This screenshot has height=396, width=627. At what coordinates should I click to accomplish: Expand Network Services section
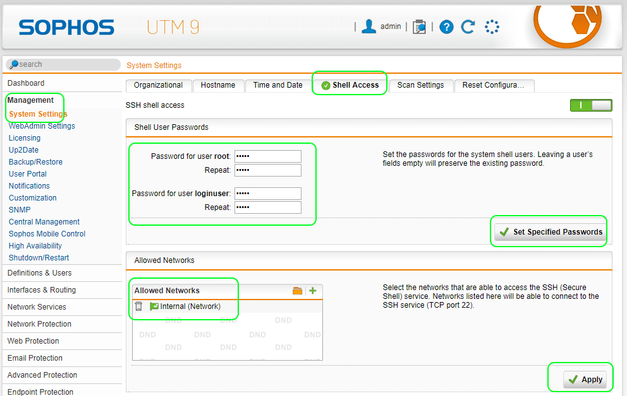coord(37,307)
